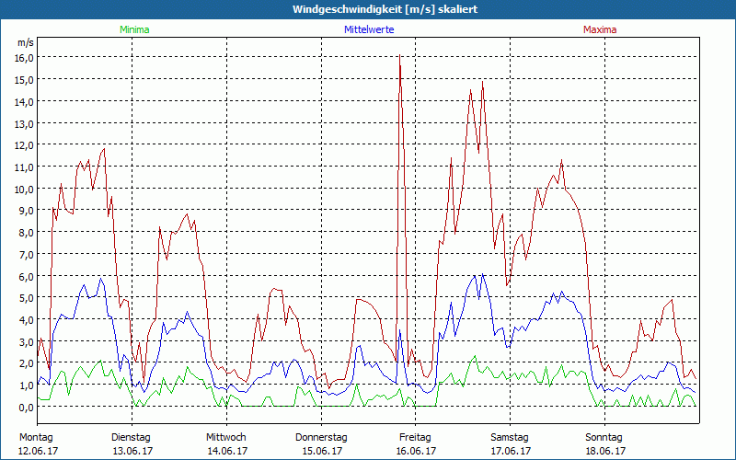The width and height of the screenshot is (736, 460).
Task: Click the '3,0' y-axis value
Action: click(x=27, y=341)
